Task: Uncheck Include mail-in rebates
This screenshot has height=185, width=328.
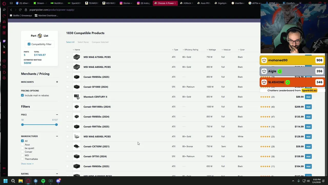Action: click(22, 95)
